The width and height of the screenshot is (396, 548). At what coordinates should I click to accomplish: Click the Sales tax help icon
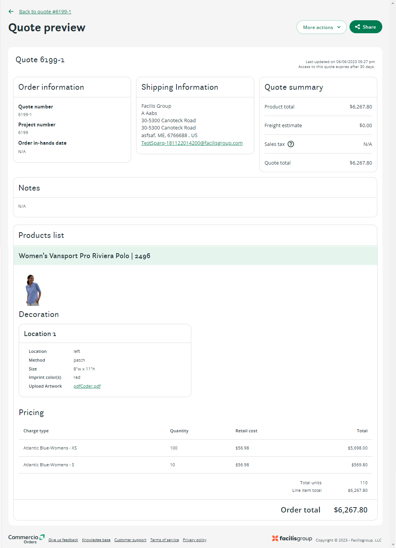291,144
